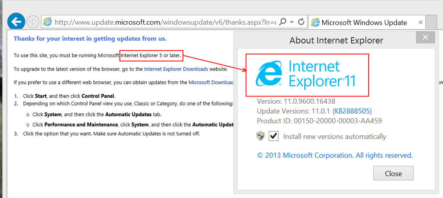Click the blue Back arrow button

click(x=16, y=22)
